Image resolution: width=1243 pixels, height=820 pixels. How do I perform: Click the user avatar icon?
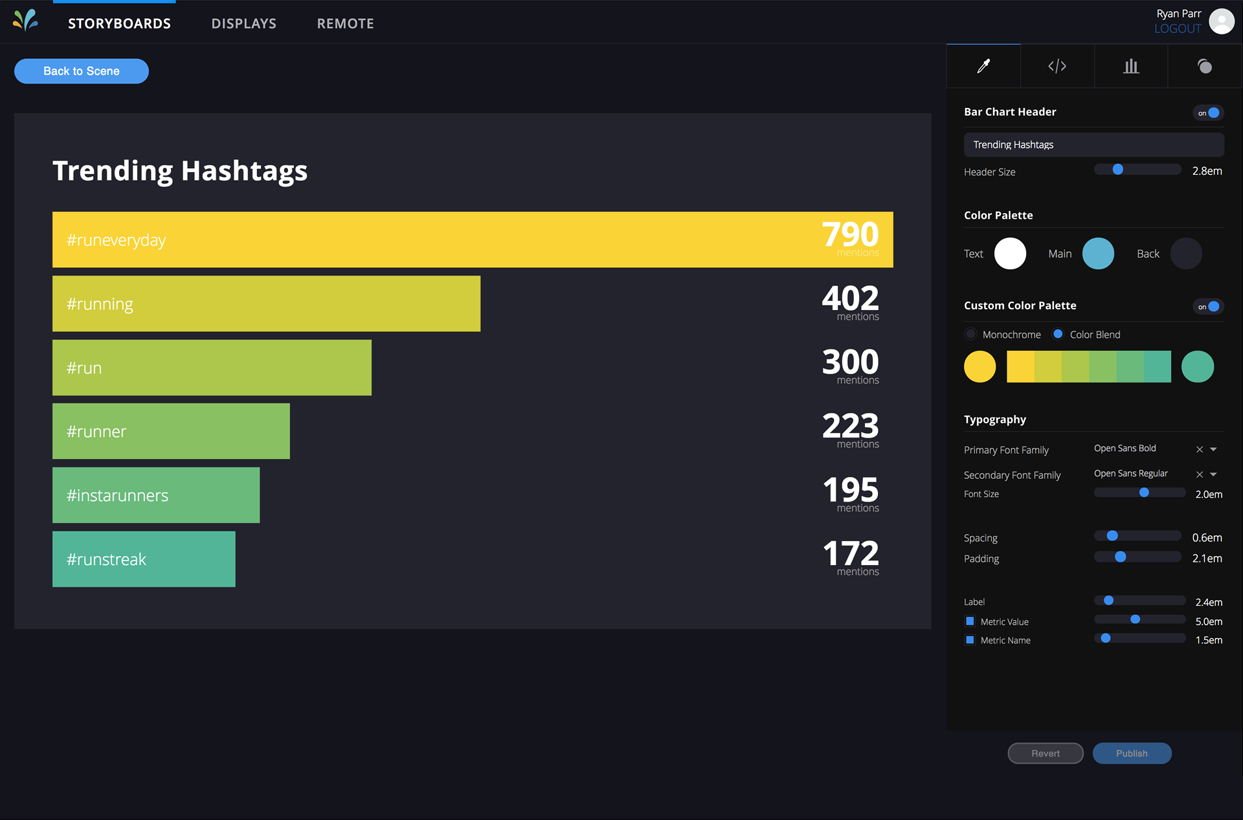pos(1222,21)
